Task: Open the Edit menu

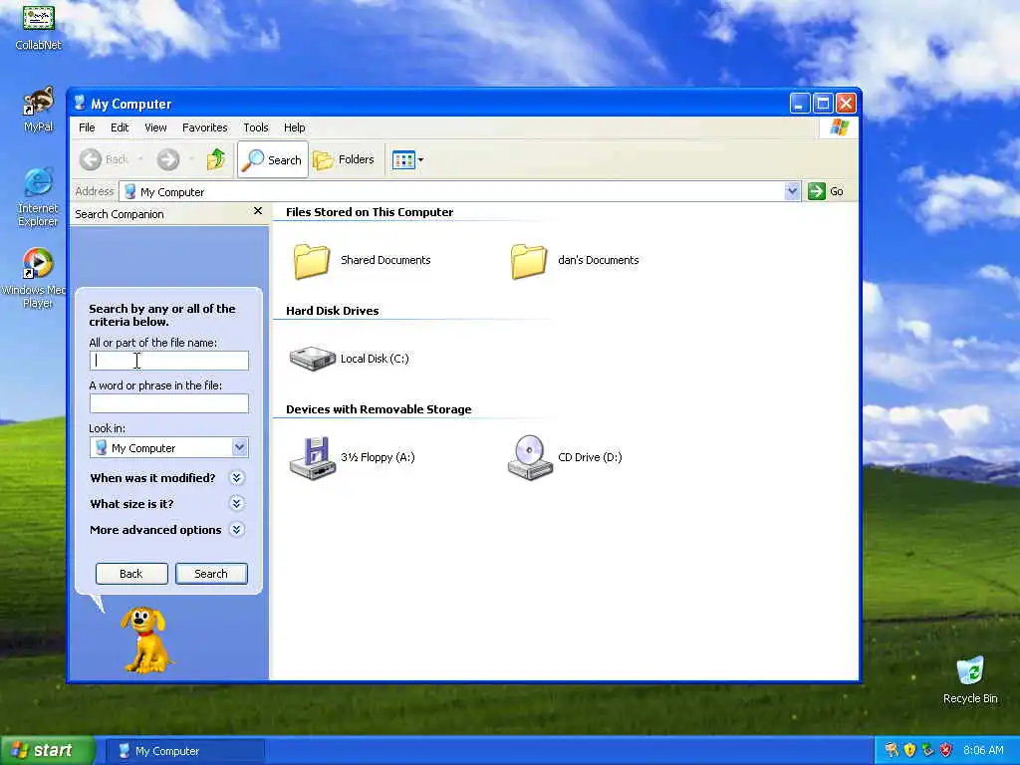Action: [120, 127]
